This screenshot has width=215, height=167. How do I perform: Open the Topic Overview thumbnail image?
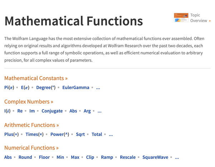coord(181,18)
